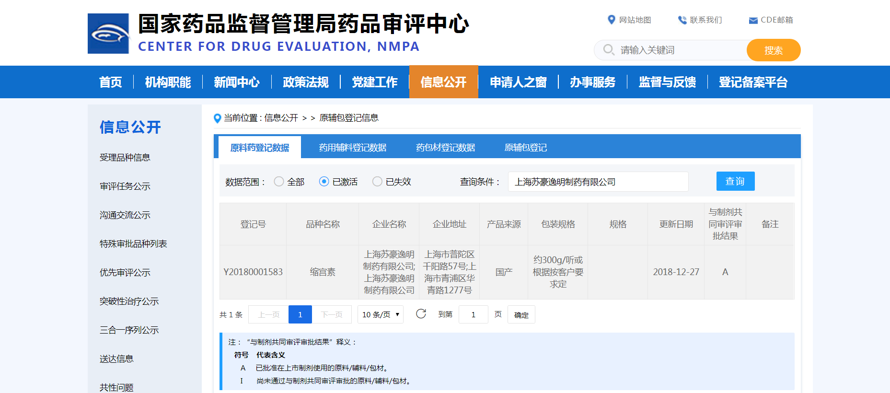The height and width of the screenshot is (393, 890).
Task: Click the blue 查询 button
Action: click(x=735, y=181)
